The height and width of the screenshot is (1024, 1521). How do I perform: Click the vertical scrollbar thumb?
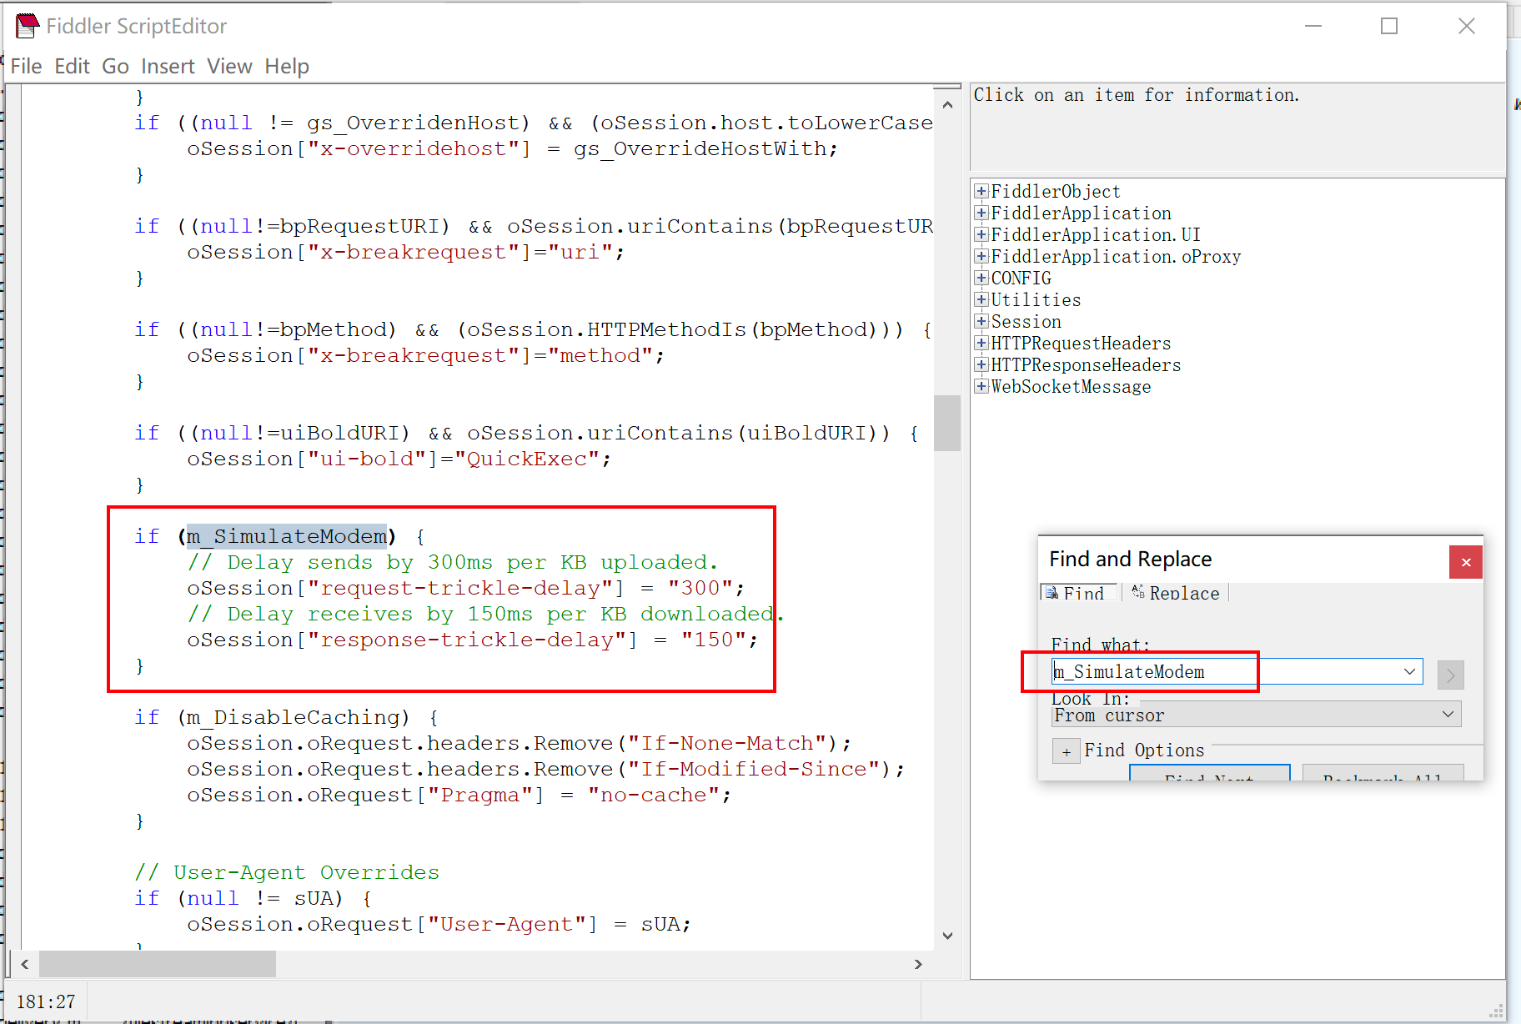(946, 423)
